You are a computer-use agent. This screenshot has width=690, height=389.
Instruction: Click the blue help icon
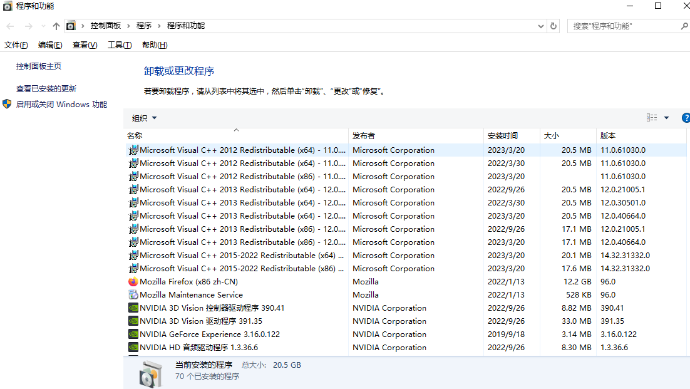click(x=686, y=118)
